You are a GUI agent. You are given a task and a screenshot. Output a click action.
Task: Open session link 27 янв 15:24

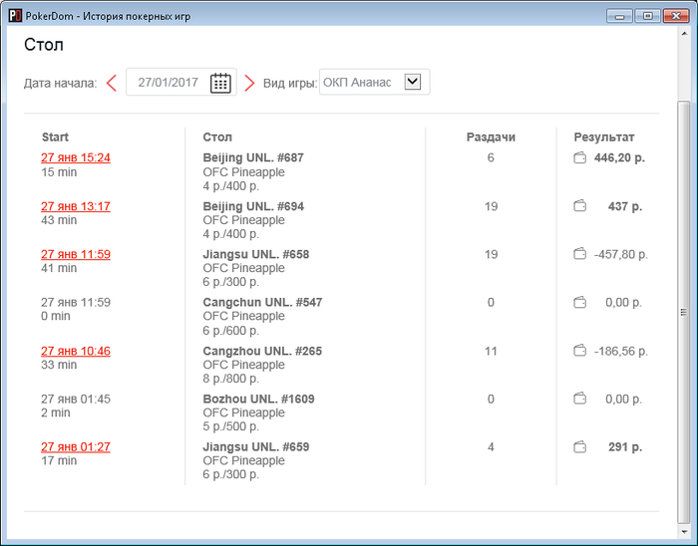click(76, 157)
